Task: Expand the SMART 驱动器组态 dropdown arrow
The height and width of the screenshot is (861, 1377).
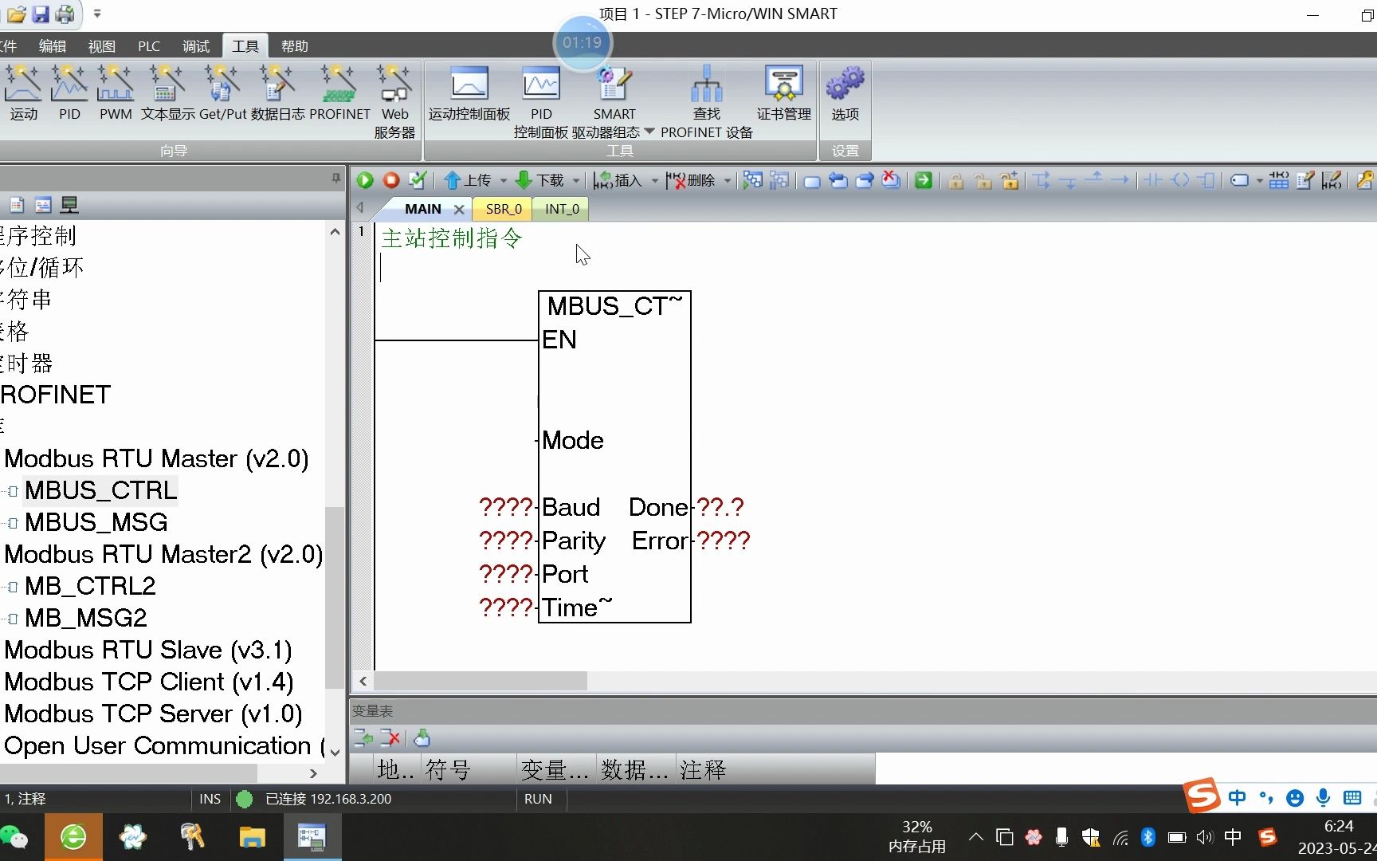Action: coord(649,132)
